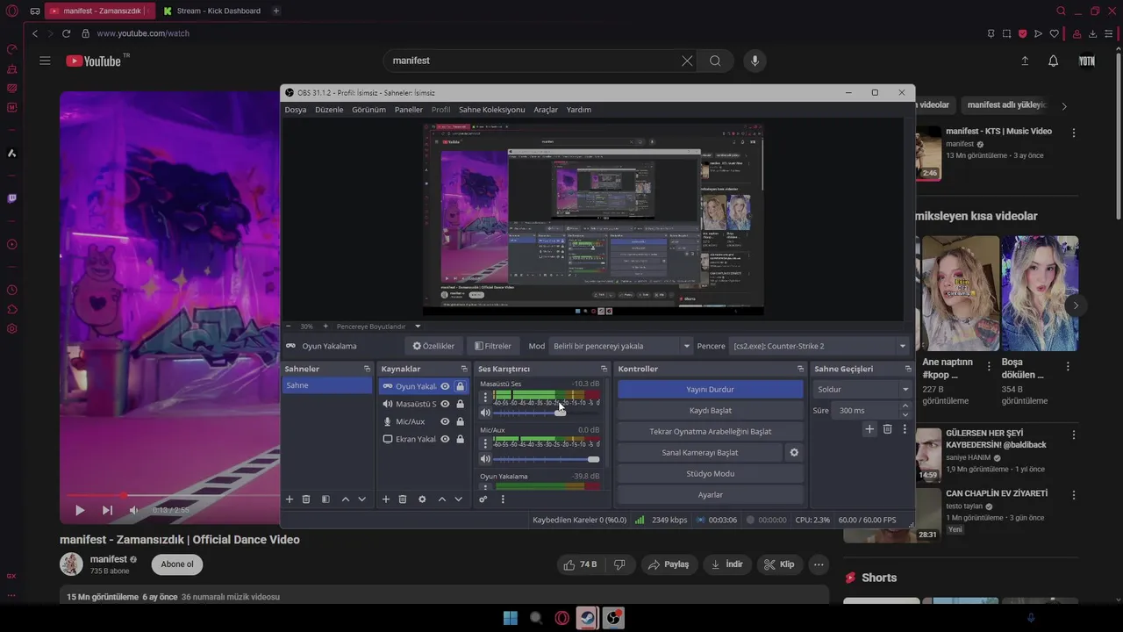Click the YouTube video progress bar
Viewport: 1123px width, 632px height.
(x=170, y=495)
